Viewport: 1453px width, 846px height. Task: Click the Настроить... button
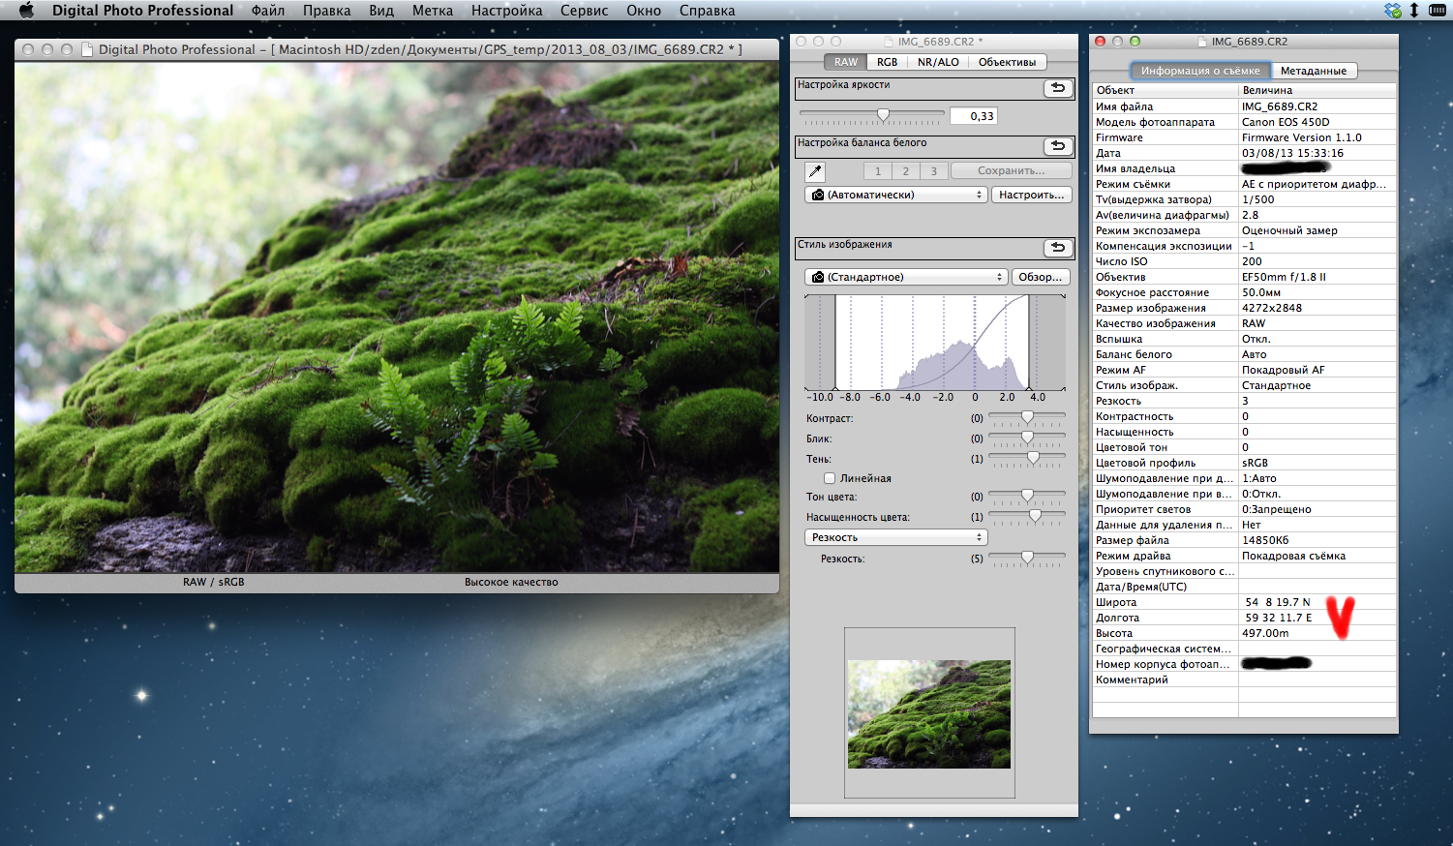click(1031, 195)
